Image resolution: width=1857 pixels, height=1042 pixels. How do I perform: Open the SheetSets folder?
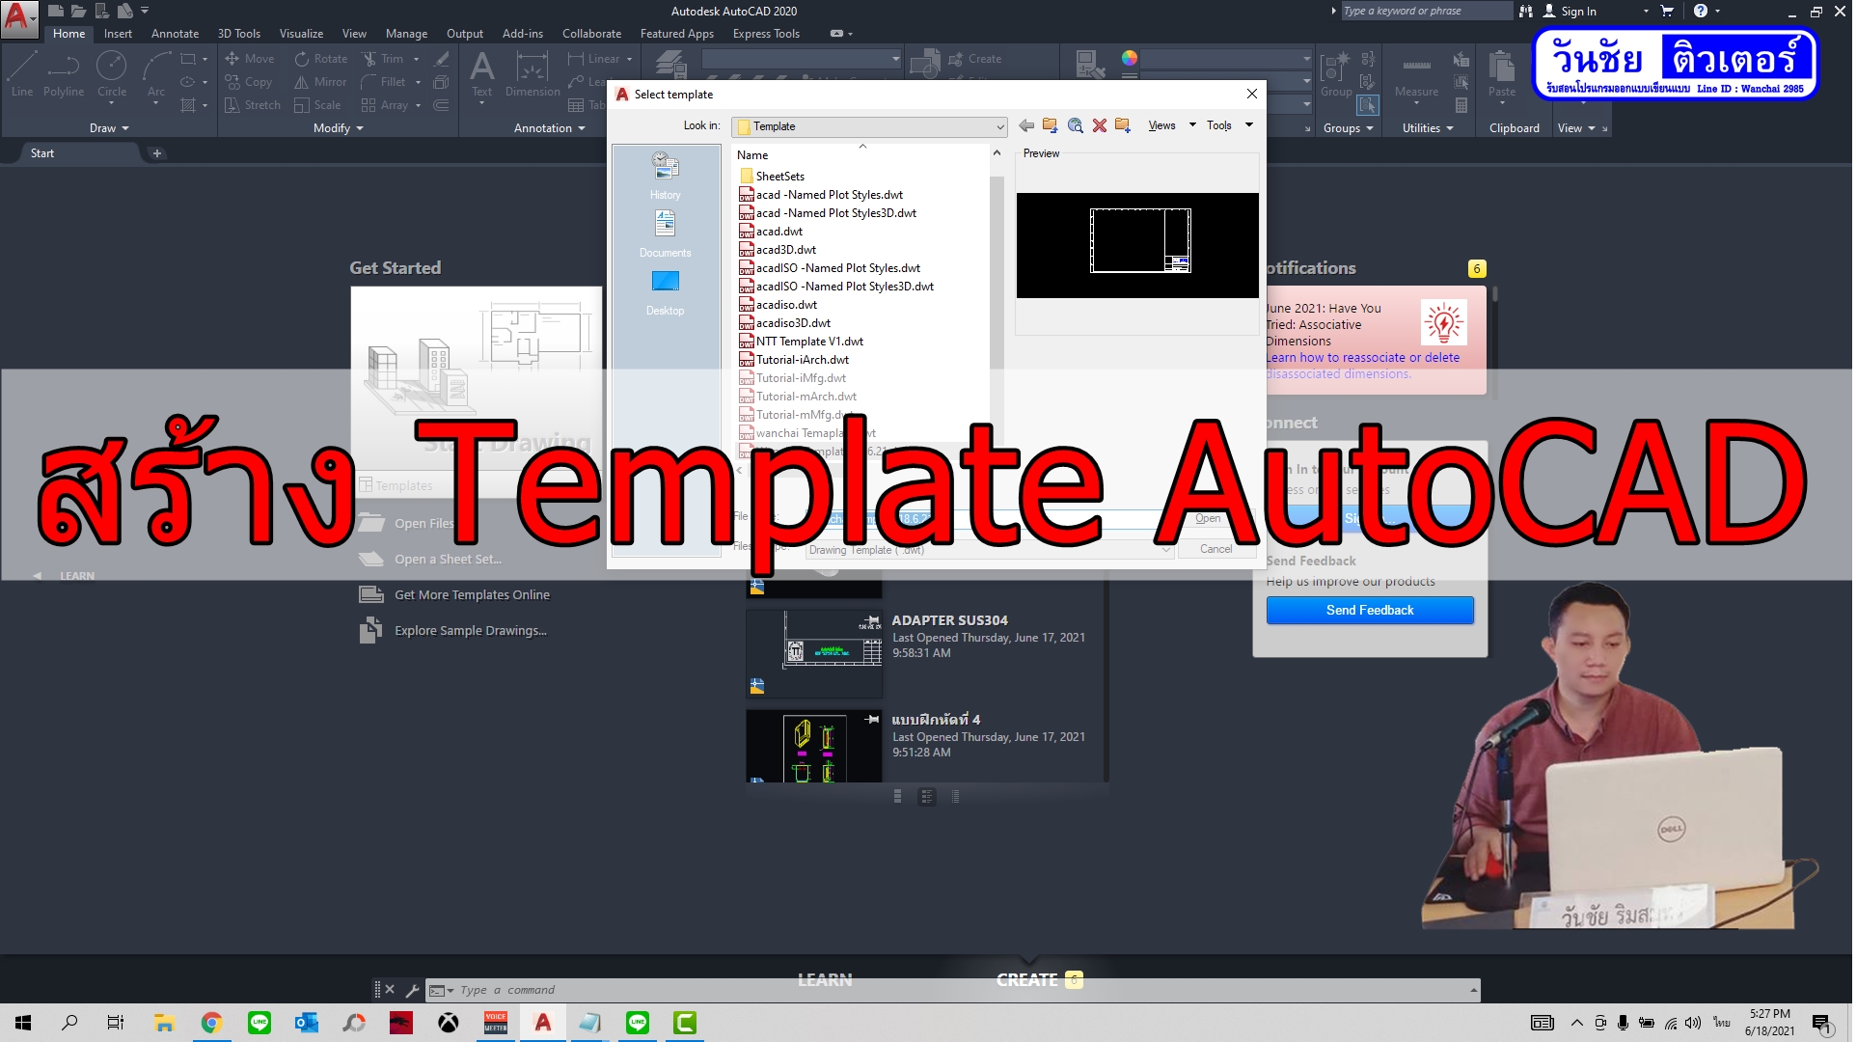(x=779, y=177)
